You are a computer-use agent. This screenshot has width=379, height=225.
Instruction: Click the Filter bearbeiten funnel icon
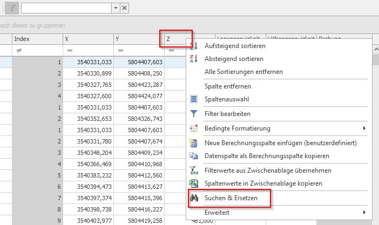(194, 114)
